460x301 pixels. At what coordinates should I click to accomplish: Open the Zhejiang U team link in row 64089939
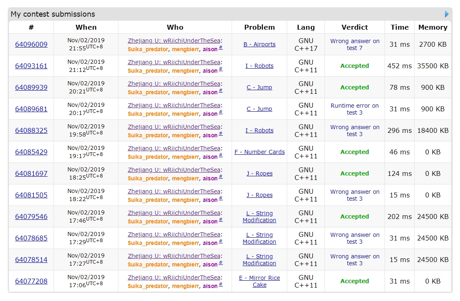174,84
